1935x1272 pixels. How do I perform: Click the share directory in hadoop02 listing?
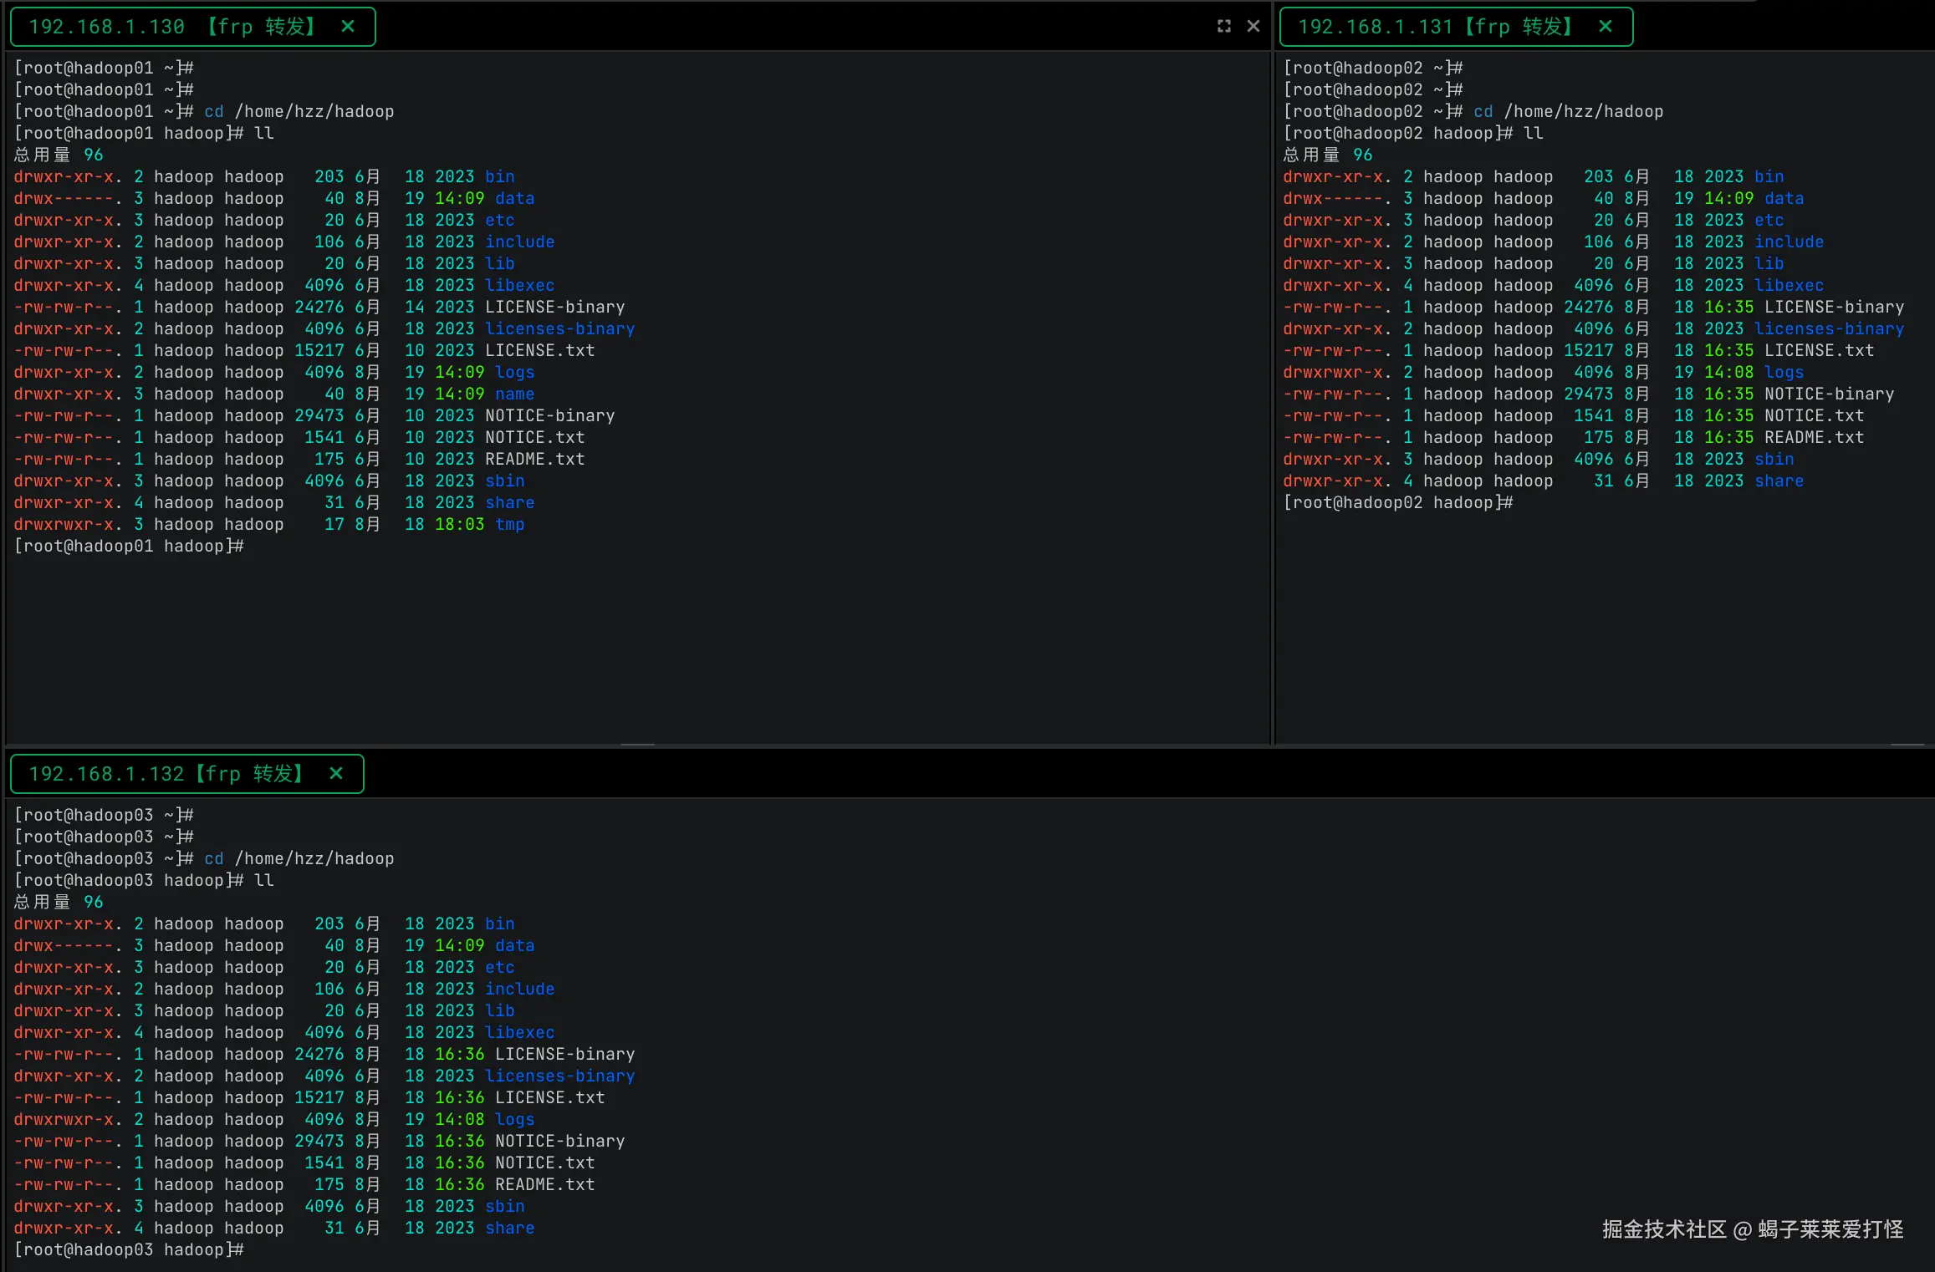(x=1779, y=481)
